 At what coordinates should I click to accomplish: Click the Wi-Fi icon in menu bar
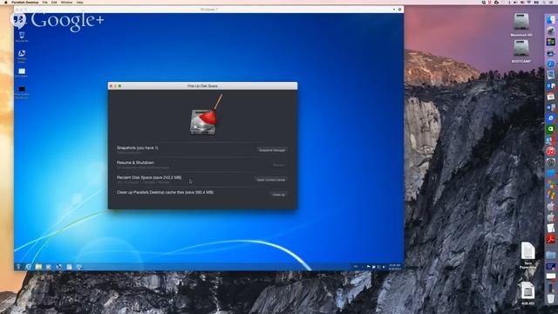(x=529, y=2)
